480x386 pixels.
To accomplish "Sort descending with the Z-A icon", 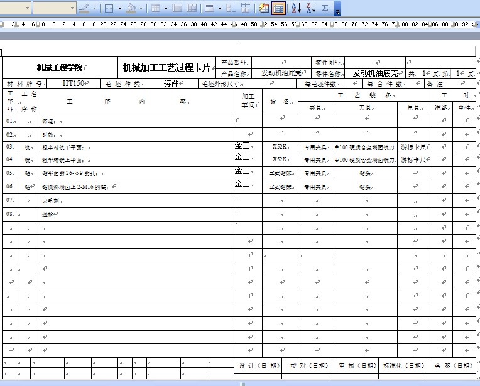I will click(x=311, y=8).
